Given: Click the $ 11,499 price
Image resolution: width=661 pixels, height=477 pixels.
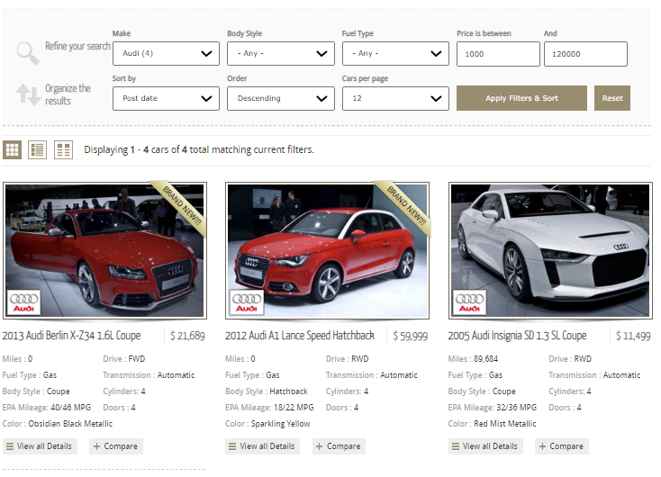Looking at the screenshot, I should (x=633, y=336).
